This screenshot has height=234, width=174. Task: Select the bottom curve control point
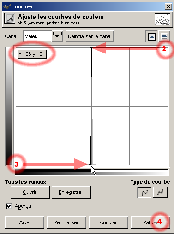(x=90, y=164)
